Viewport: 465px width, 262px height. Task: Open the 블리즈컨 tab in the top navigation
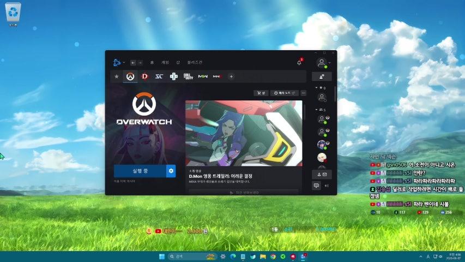click(195, 62)
